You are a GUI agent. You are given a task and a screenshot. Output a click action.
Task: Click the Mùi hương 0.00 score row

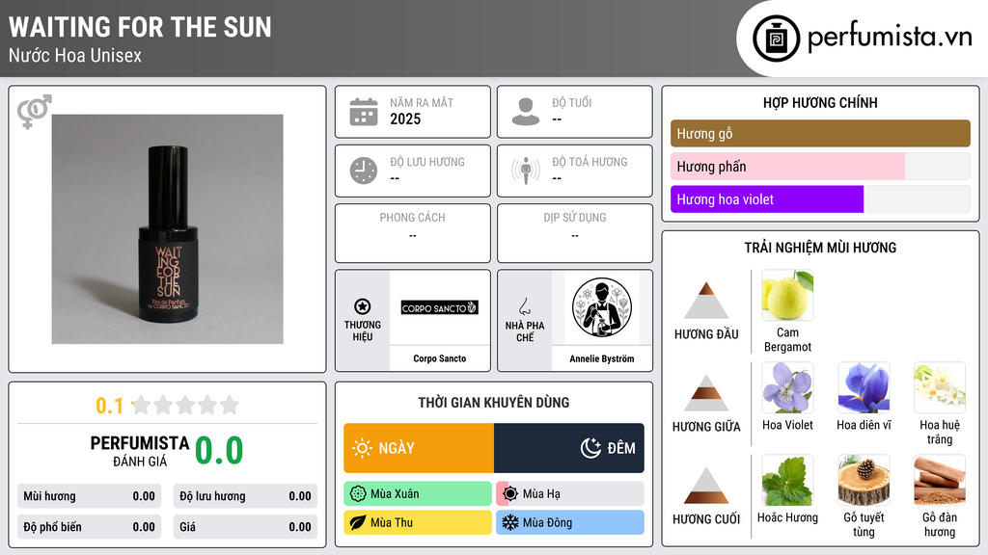click(x=89, y=496)
